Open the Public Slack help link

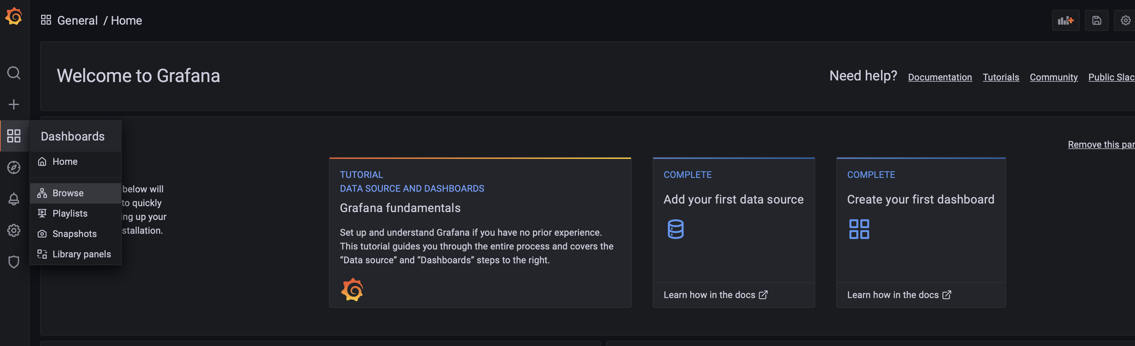[x=1111, y=77]
